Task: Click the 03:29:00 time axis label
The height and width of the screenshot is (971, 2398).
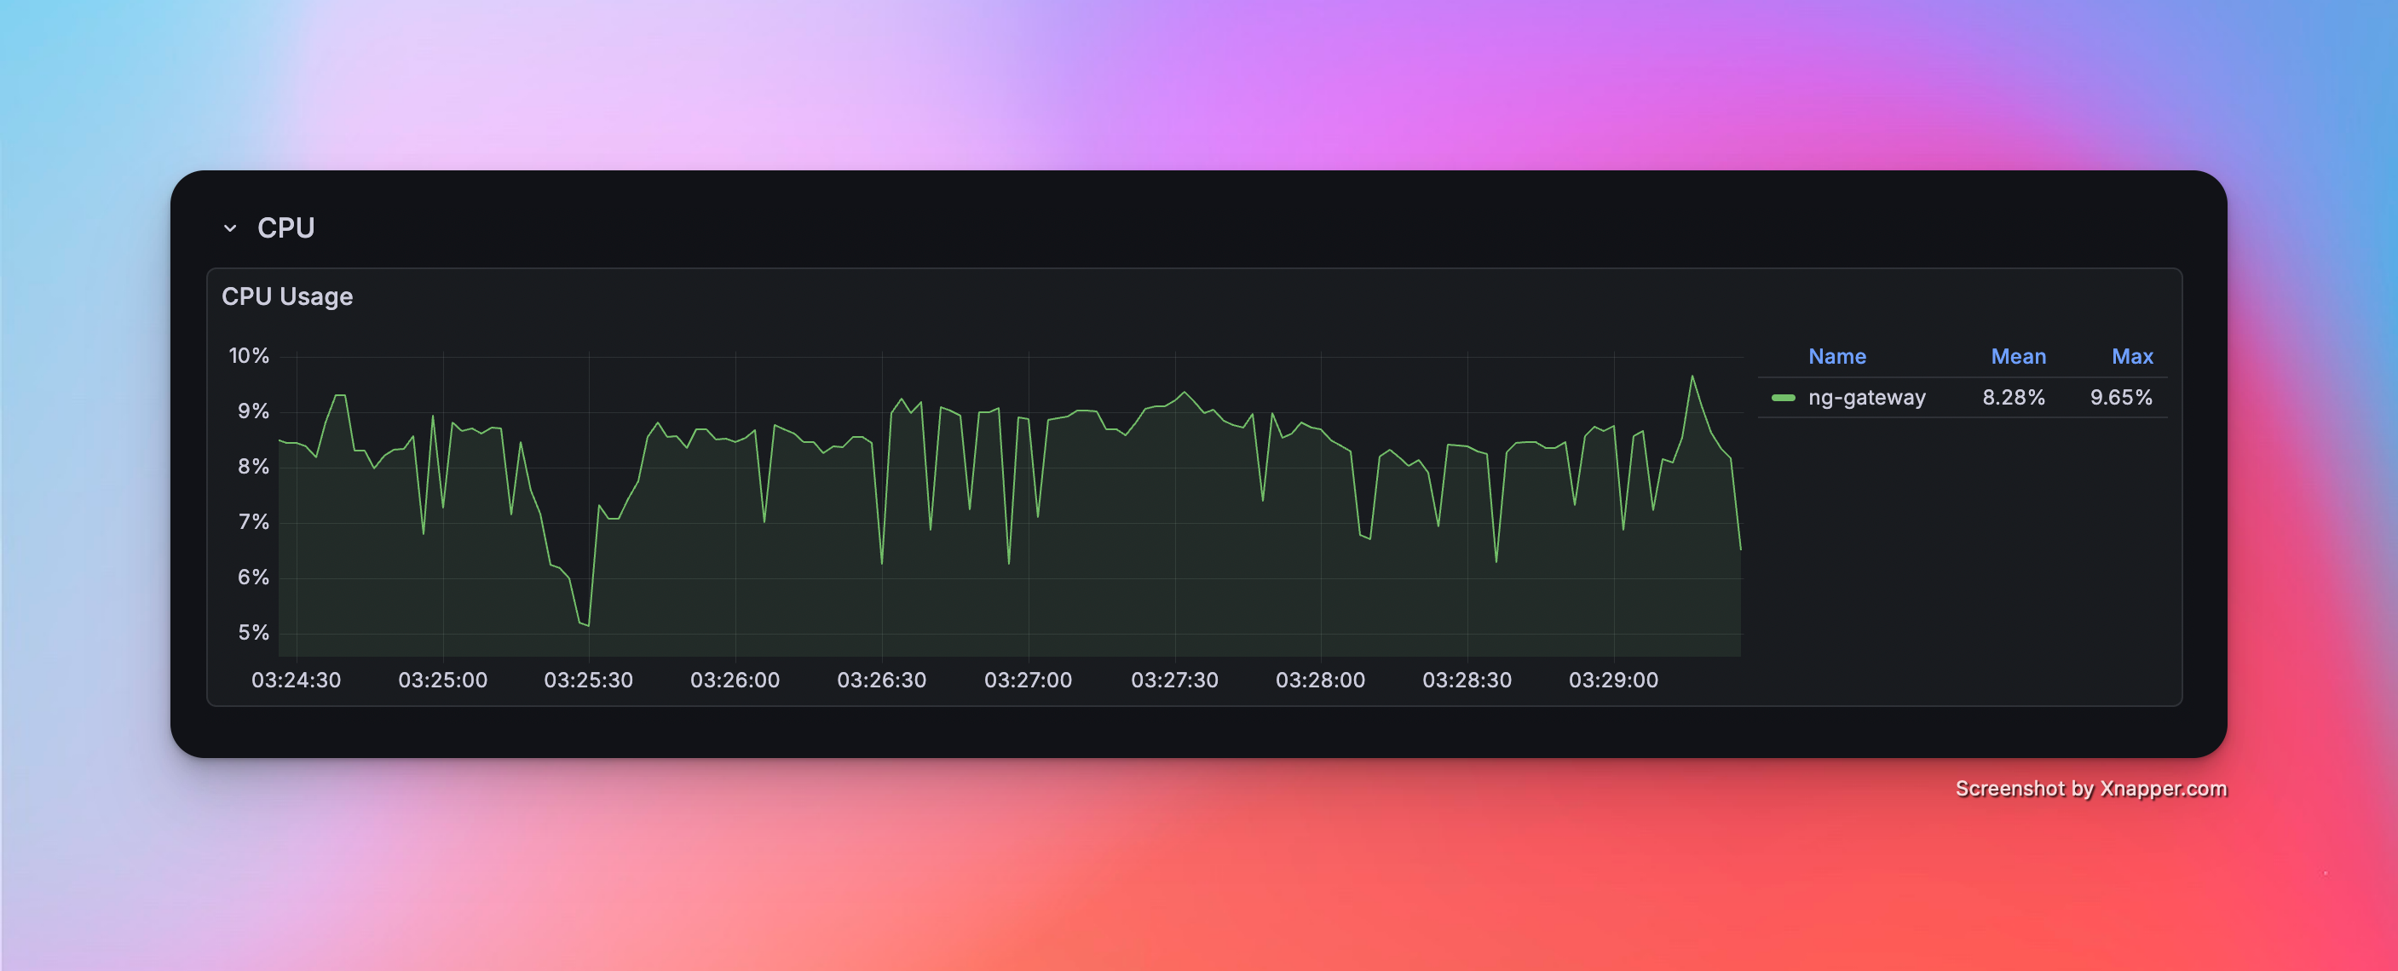Action: 1612,680
